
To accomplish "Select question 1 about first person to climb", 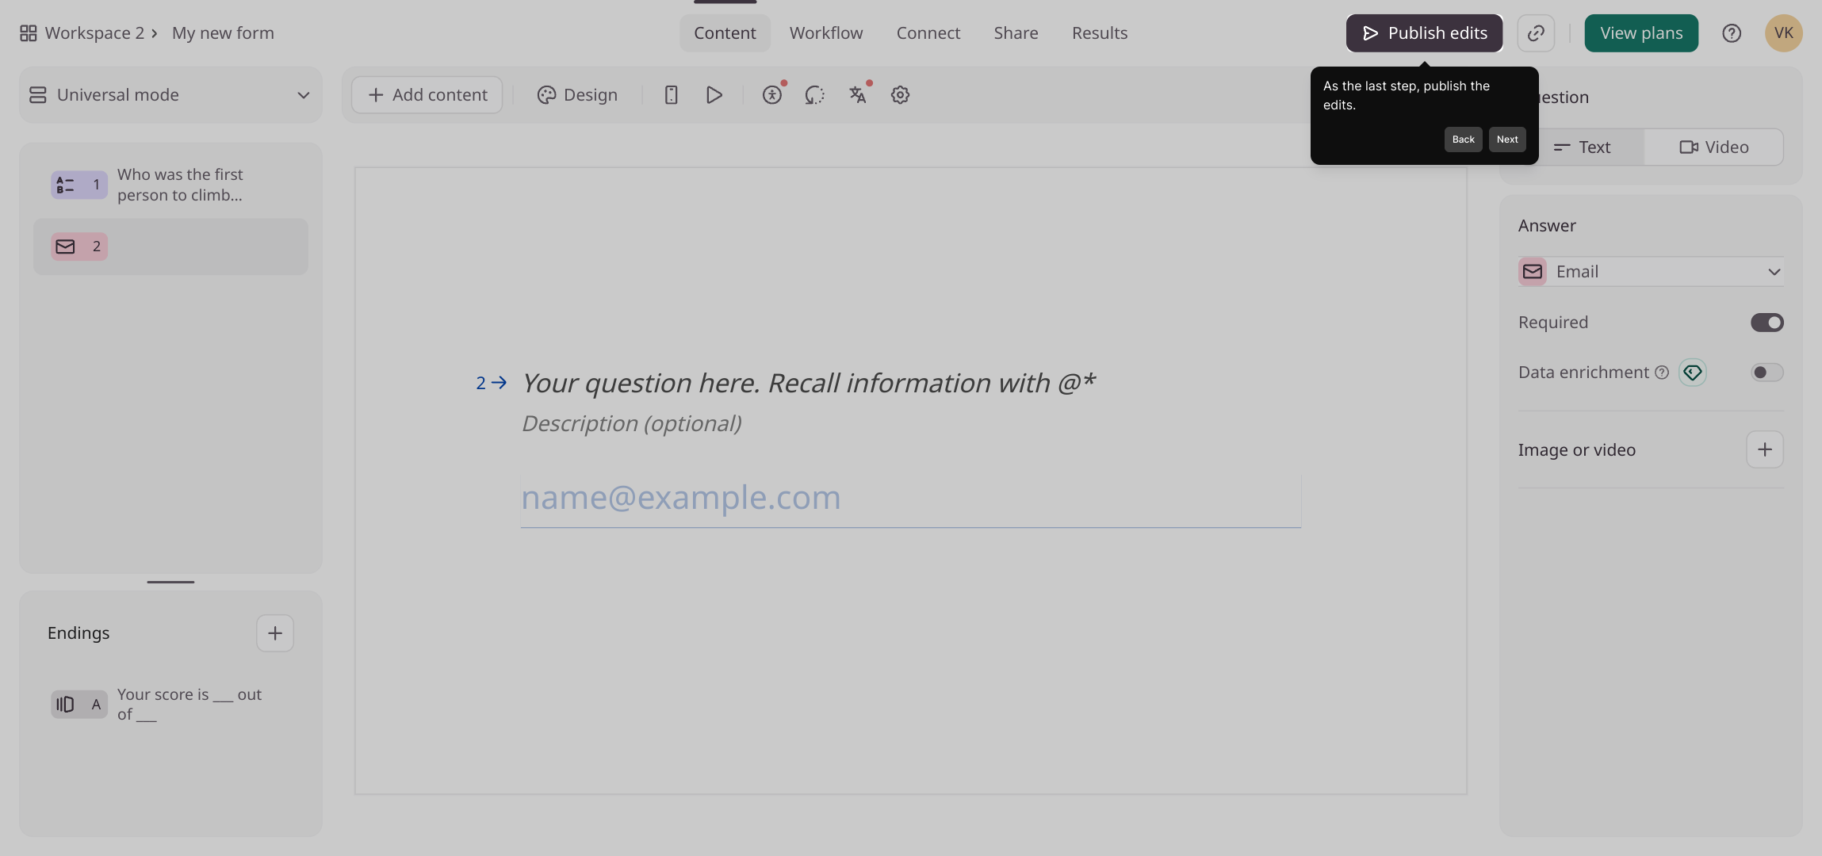I will click(x=170, y=185).
